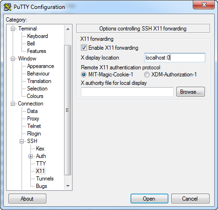This screenshot has width=218, height=210.
Task: Click the category tree scroll down arrow
Action: (x=68, y=186)
